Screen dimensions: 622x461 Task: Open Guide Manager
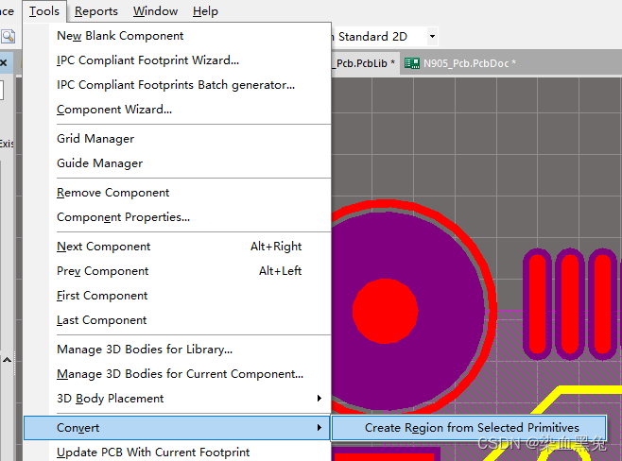tap(177, 163)
